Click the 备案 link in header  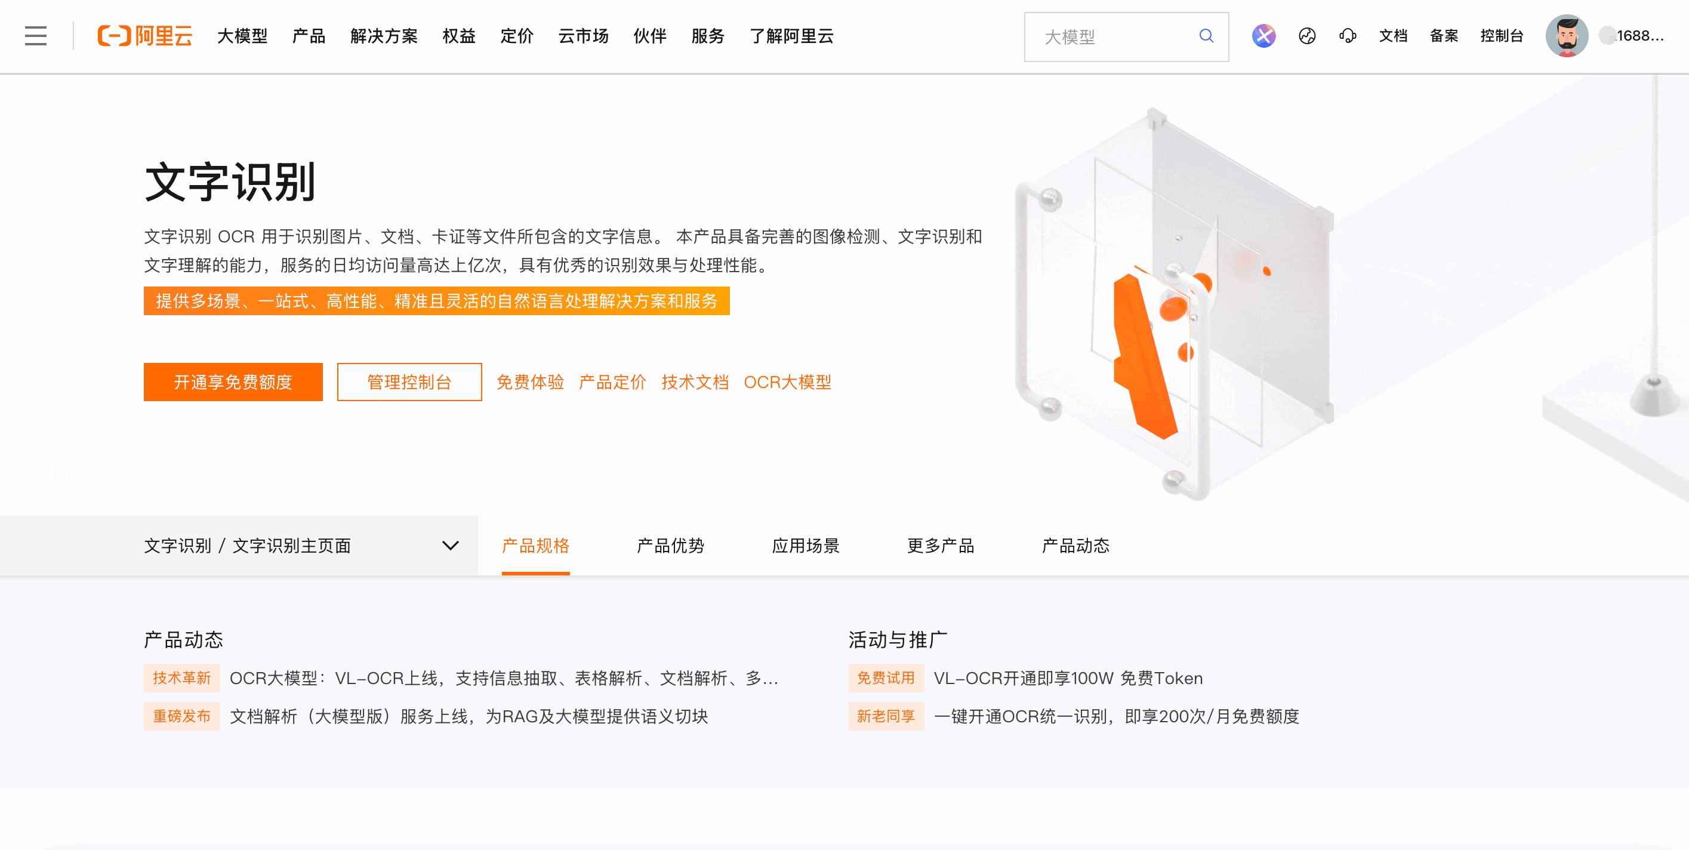(1444, 36)
